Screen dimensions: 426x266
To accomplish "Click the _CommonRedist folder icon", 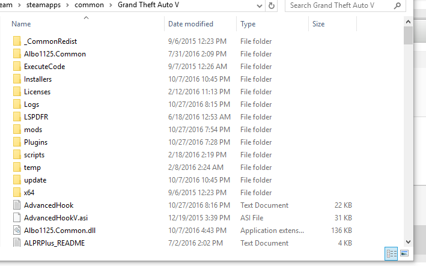I will [16, 41].
